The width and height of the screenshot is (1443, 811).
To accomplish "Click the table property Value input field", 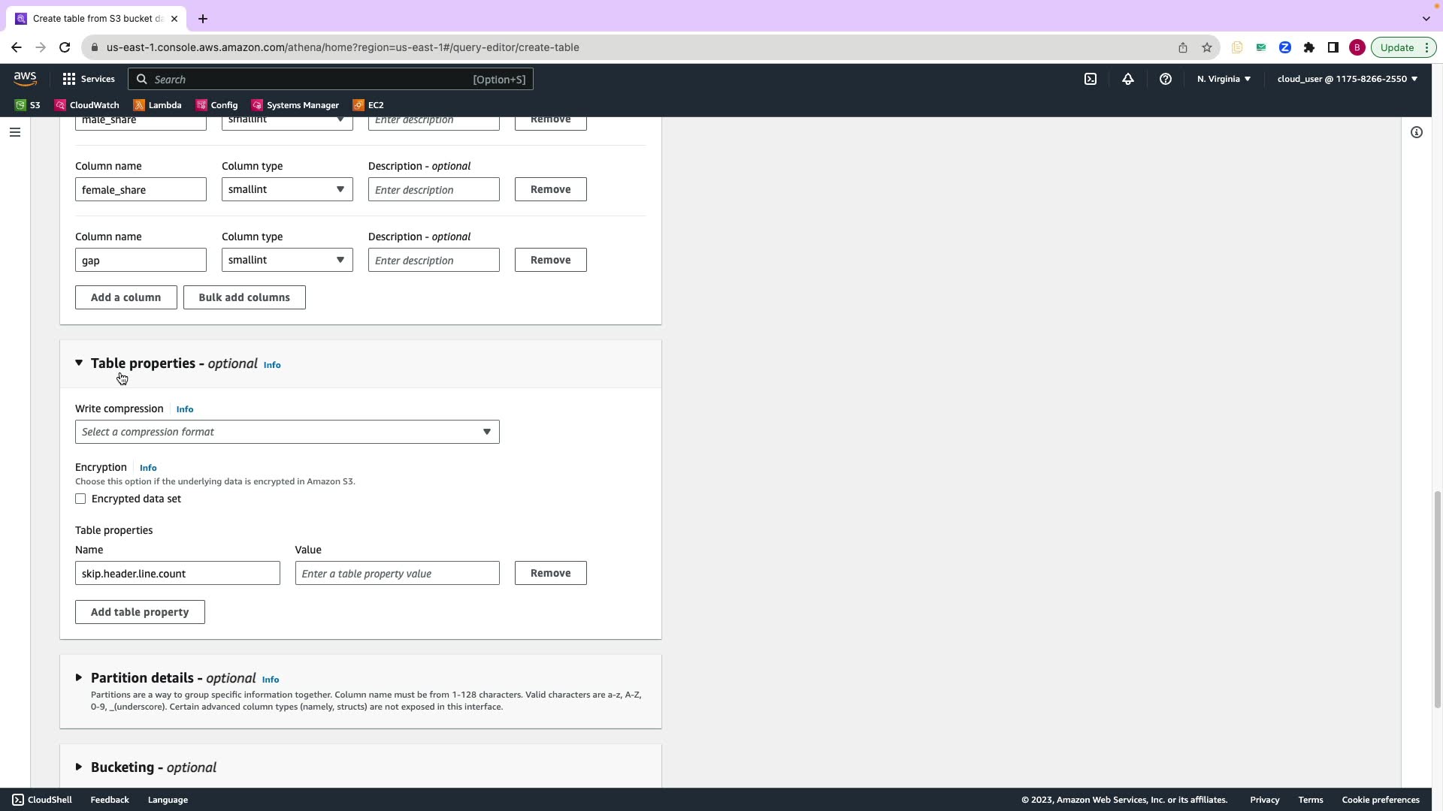I will [397, 573].
